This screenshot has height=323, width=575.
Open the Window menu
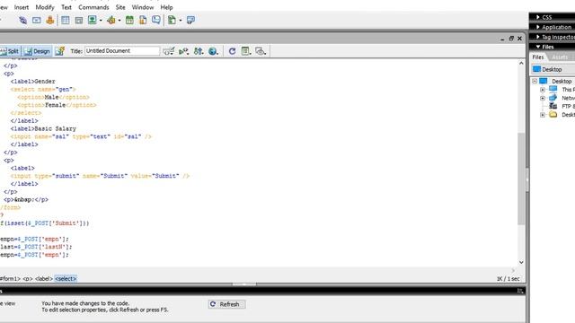click(143, 7)
